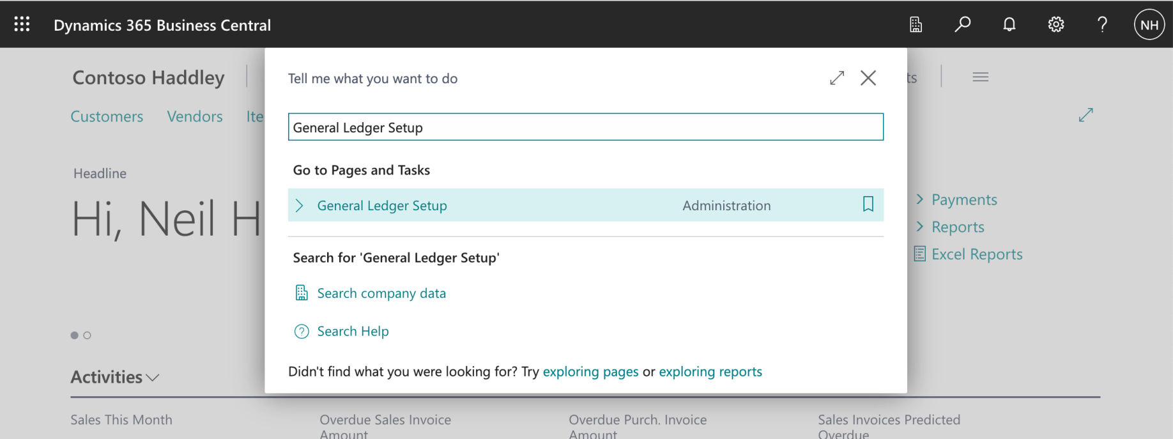Open the General Ledger Setup result
The width and height of the screenshot is (1173, 439).
[x=382, y=206]
